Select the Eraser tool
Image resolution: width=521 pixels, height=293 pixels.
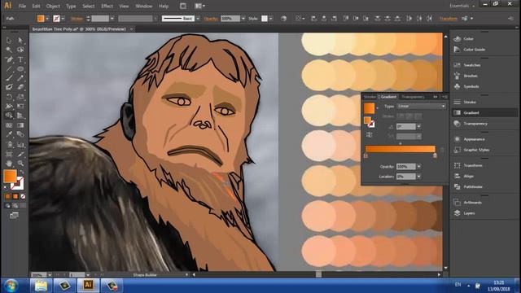tap(20, 87)
